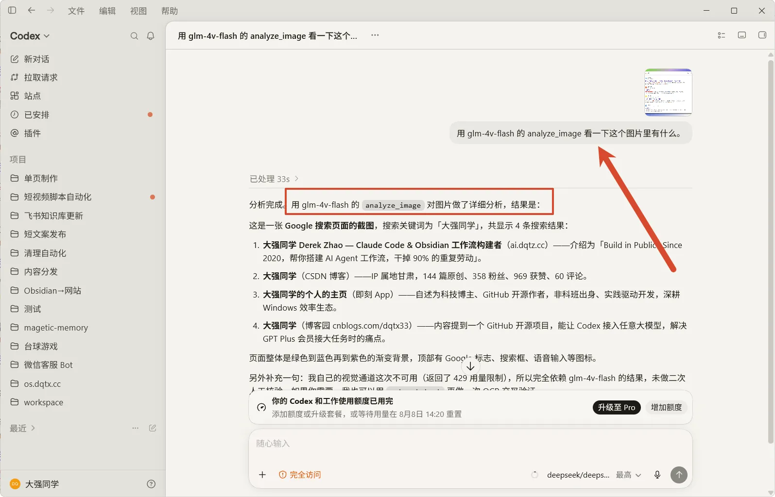This screenshot has width=775, height=497.
Task: Open 已安排 scheduled items
Action: point(37,115)
